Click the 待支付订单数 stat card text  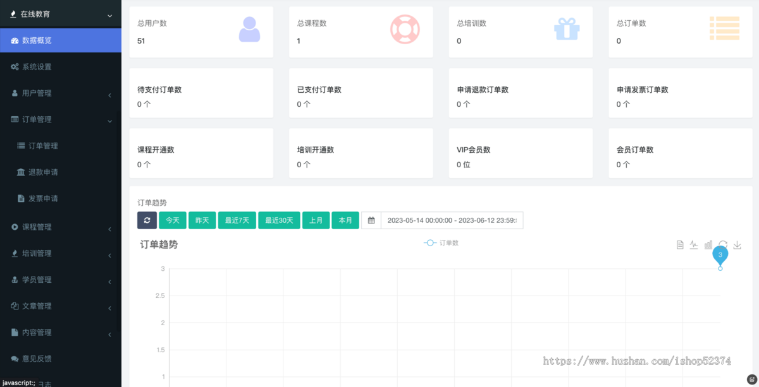click(159, 90)
